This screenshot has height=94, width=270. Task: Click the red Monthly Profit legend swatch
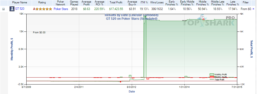[212, 77]
